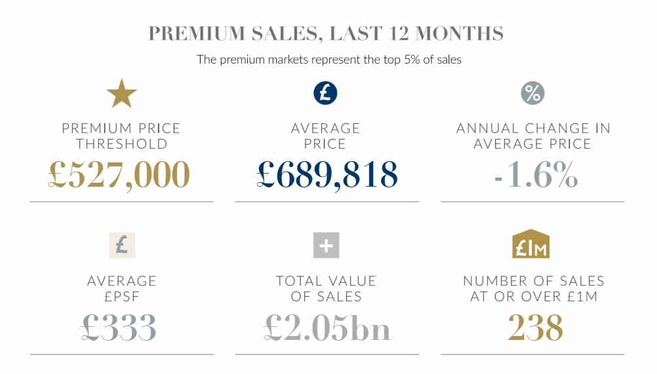Click the navy pound sign circle icon
This screenshot has height=374, width=657.
tap(326, 93)
